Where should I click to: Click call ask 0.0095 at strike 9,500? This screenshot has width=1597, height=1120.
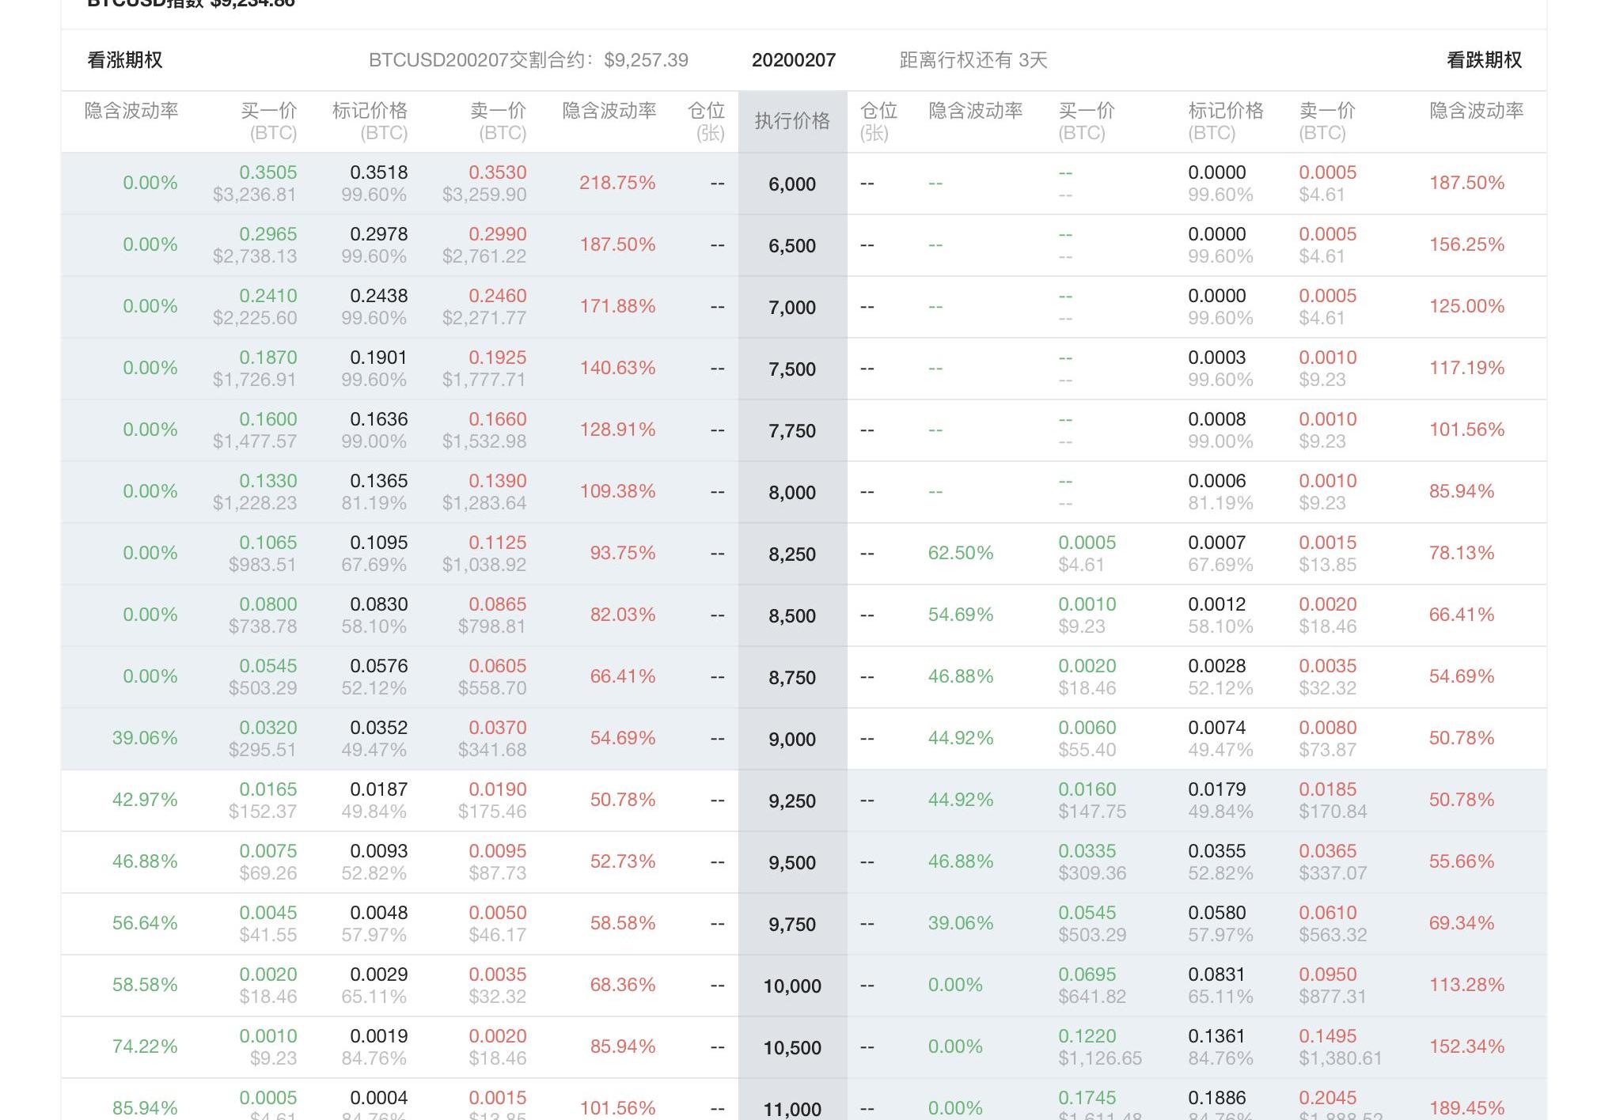point(497,851)
